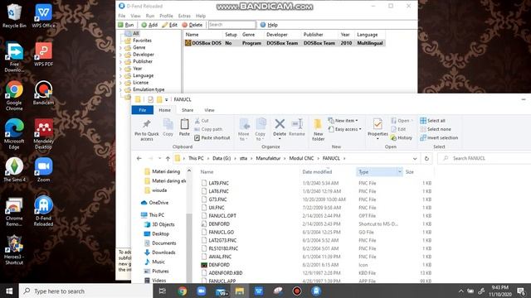Screen dimensions: 531x298
Task: Select the DOSBox DOS profile row
Action: (x=285, y=43)
